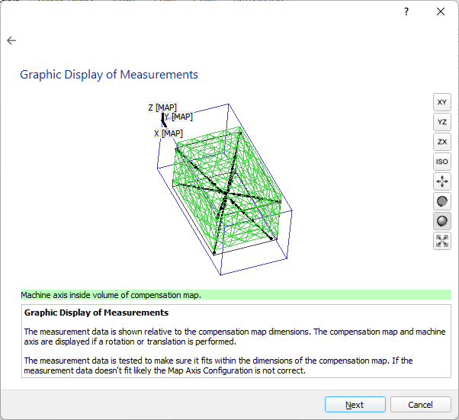
Task: Go back using the left arrow
Action: tap(11, 40)
